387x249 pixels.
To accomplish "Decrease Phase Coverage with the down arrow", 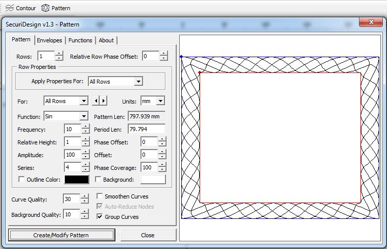I will tap(162, 169).
